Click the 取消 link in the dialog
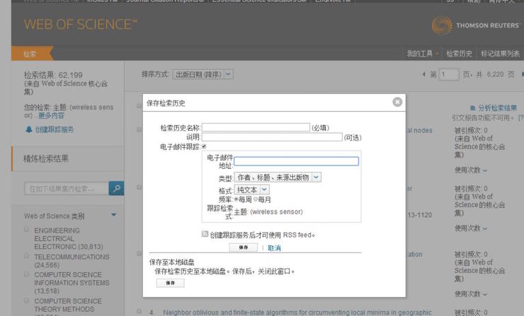524x316 pixels. 274,248
